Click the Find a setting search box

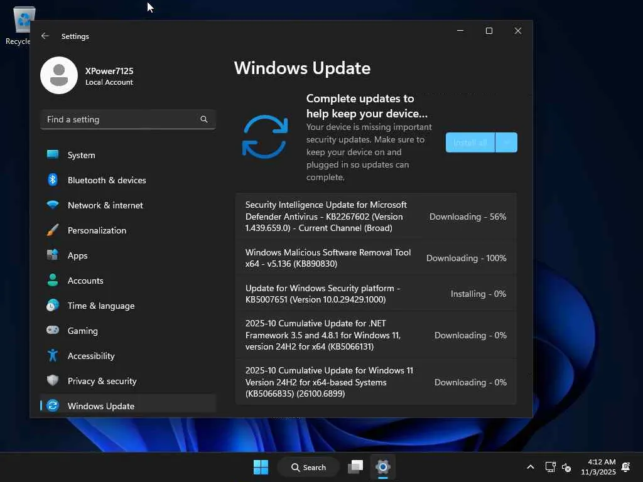coord(128,119)
